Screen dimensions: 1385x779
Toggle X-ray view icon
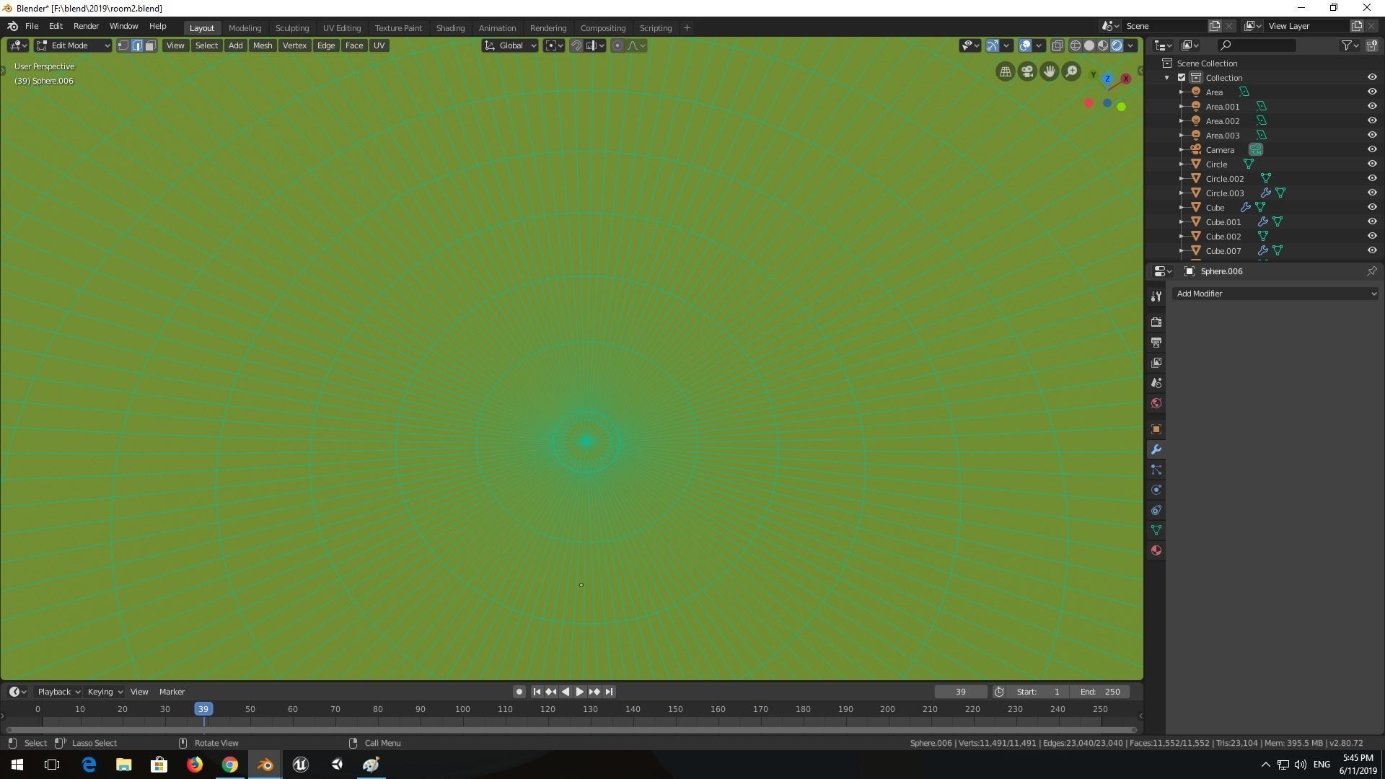tap(1058, 45)
